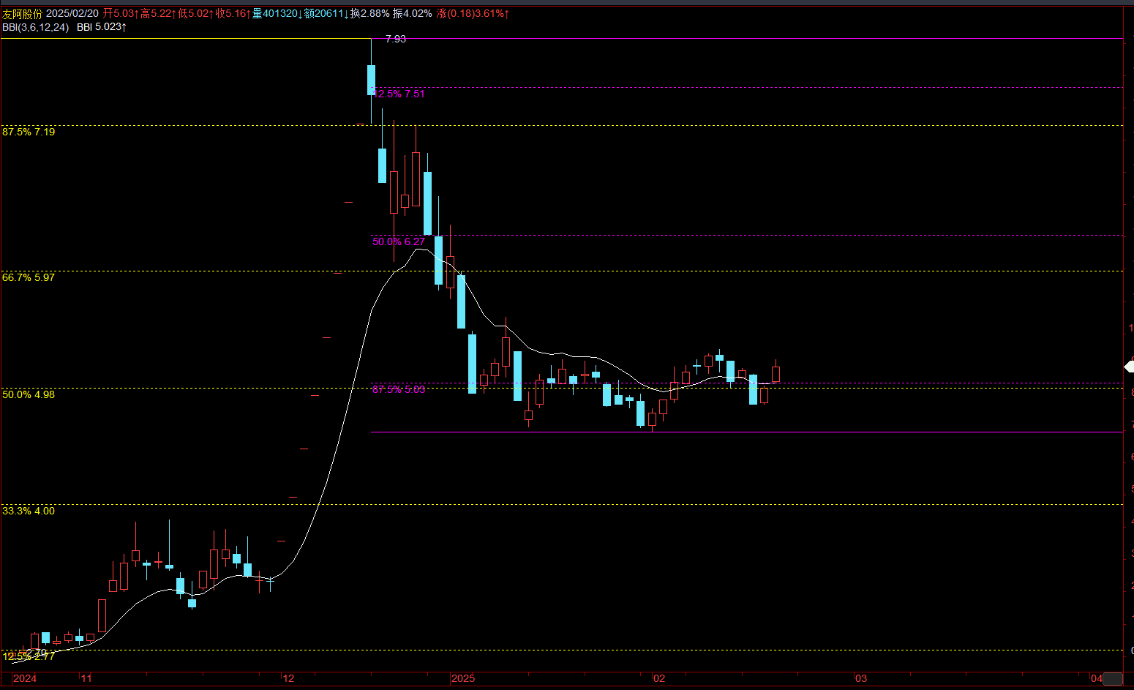The width and height of the screenshot is (1134, 690).
Task: Select the BBI 5.023 value readout
Action: click(x=102, y=27)
